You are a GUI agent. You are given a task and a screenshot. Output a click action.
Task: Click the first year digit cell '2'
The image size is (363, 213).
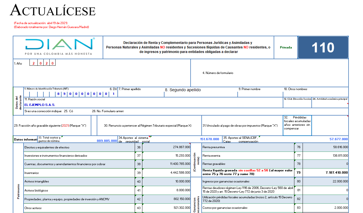point(33,63)
